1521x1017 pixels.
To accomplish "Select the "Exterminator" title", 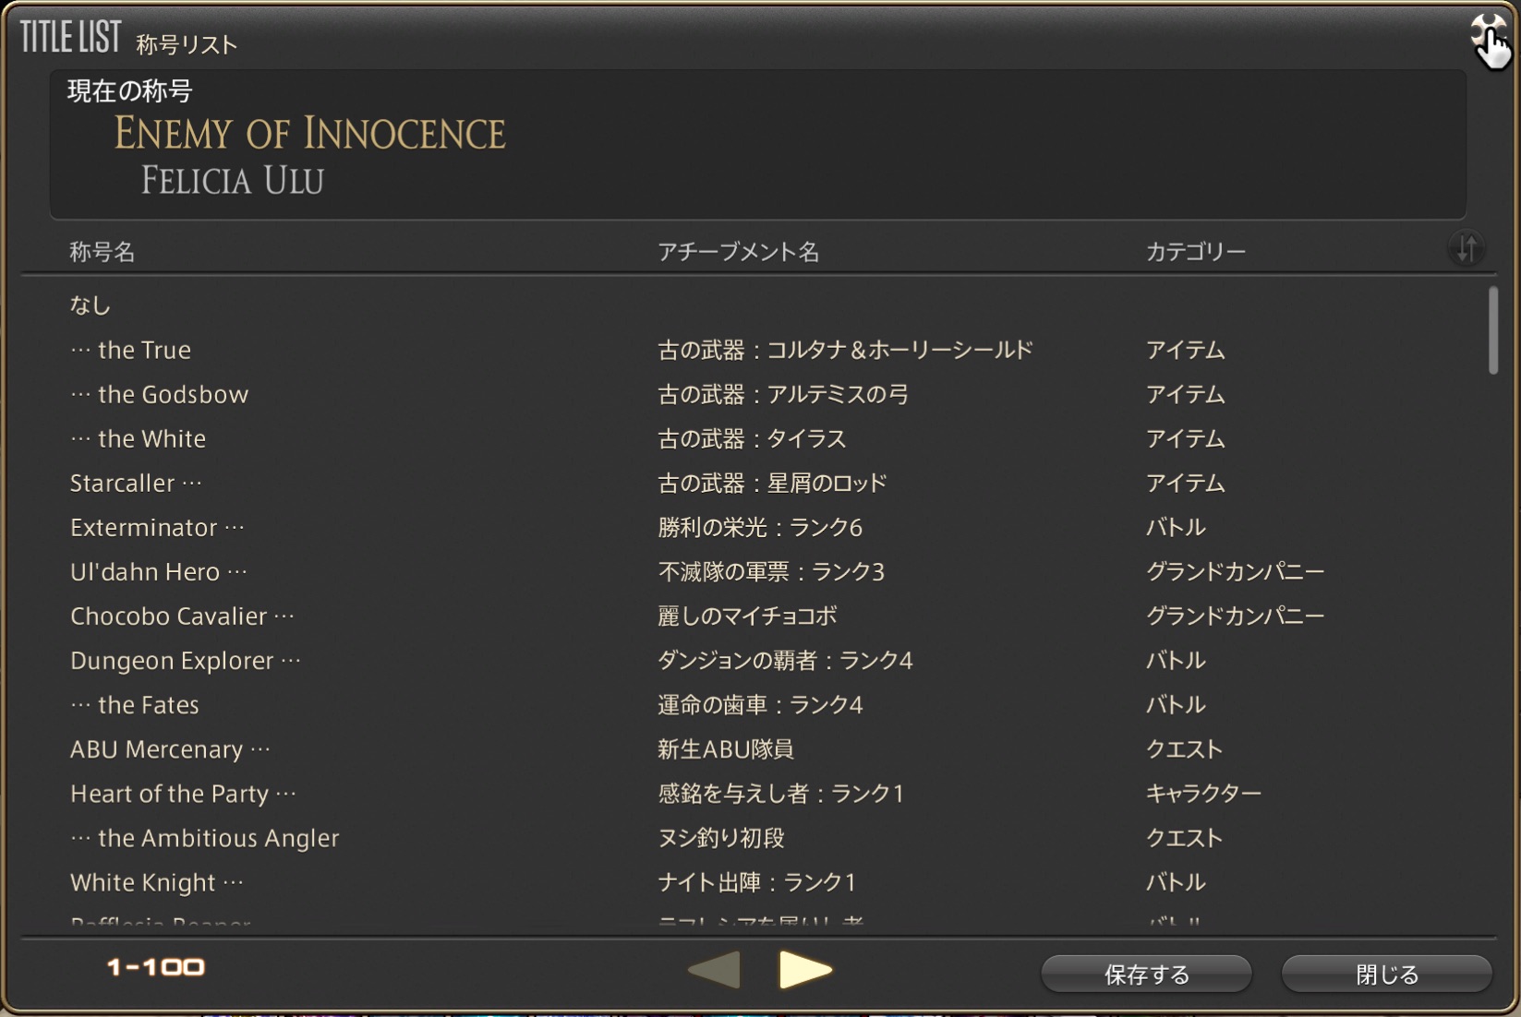I will coord(157,527).
